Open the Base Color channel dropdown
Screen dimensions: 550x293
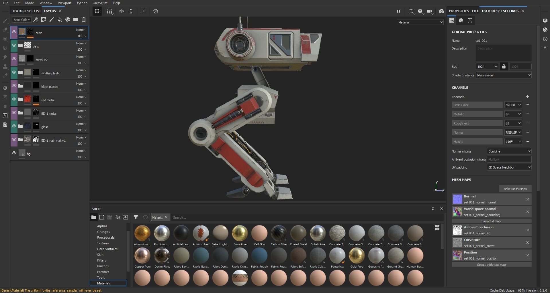click(x=22, y=20)
